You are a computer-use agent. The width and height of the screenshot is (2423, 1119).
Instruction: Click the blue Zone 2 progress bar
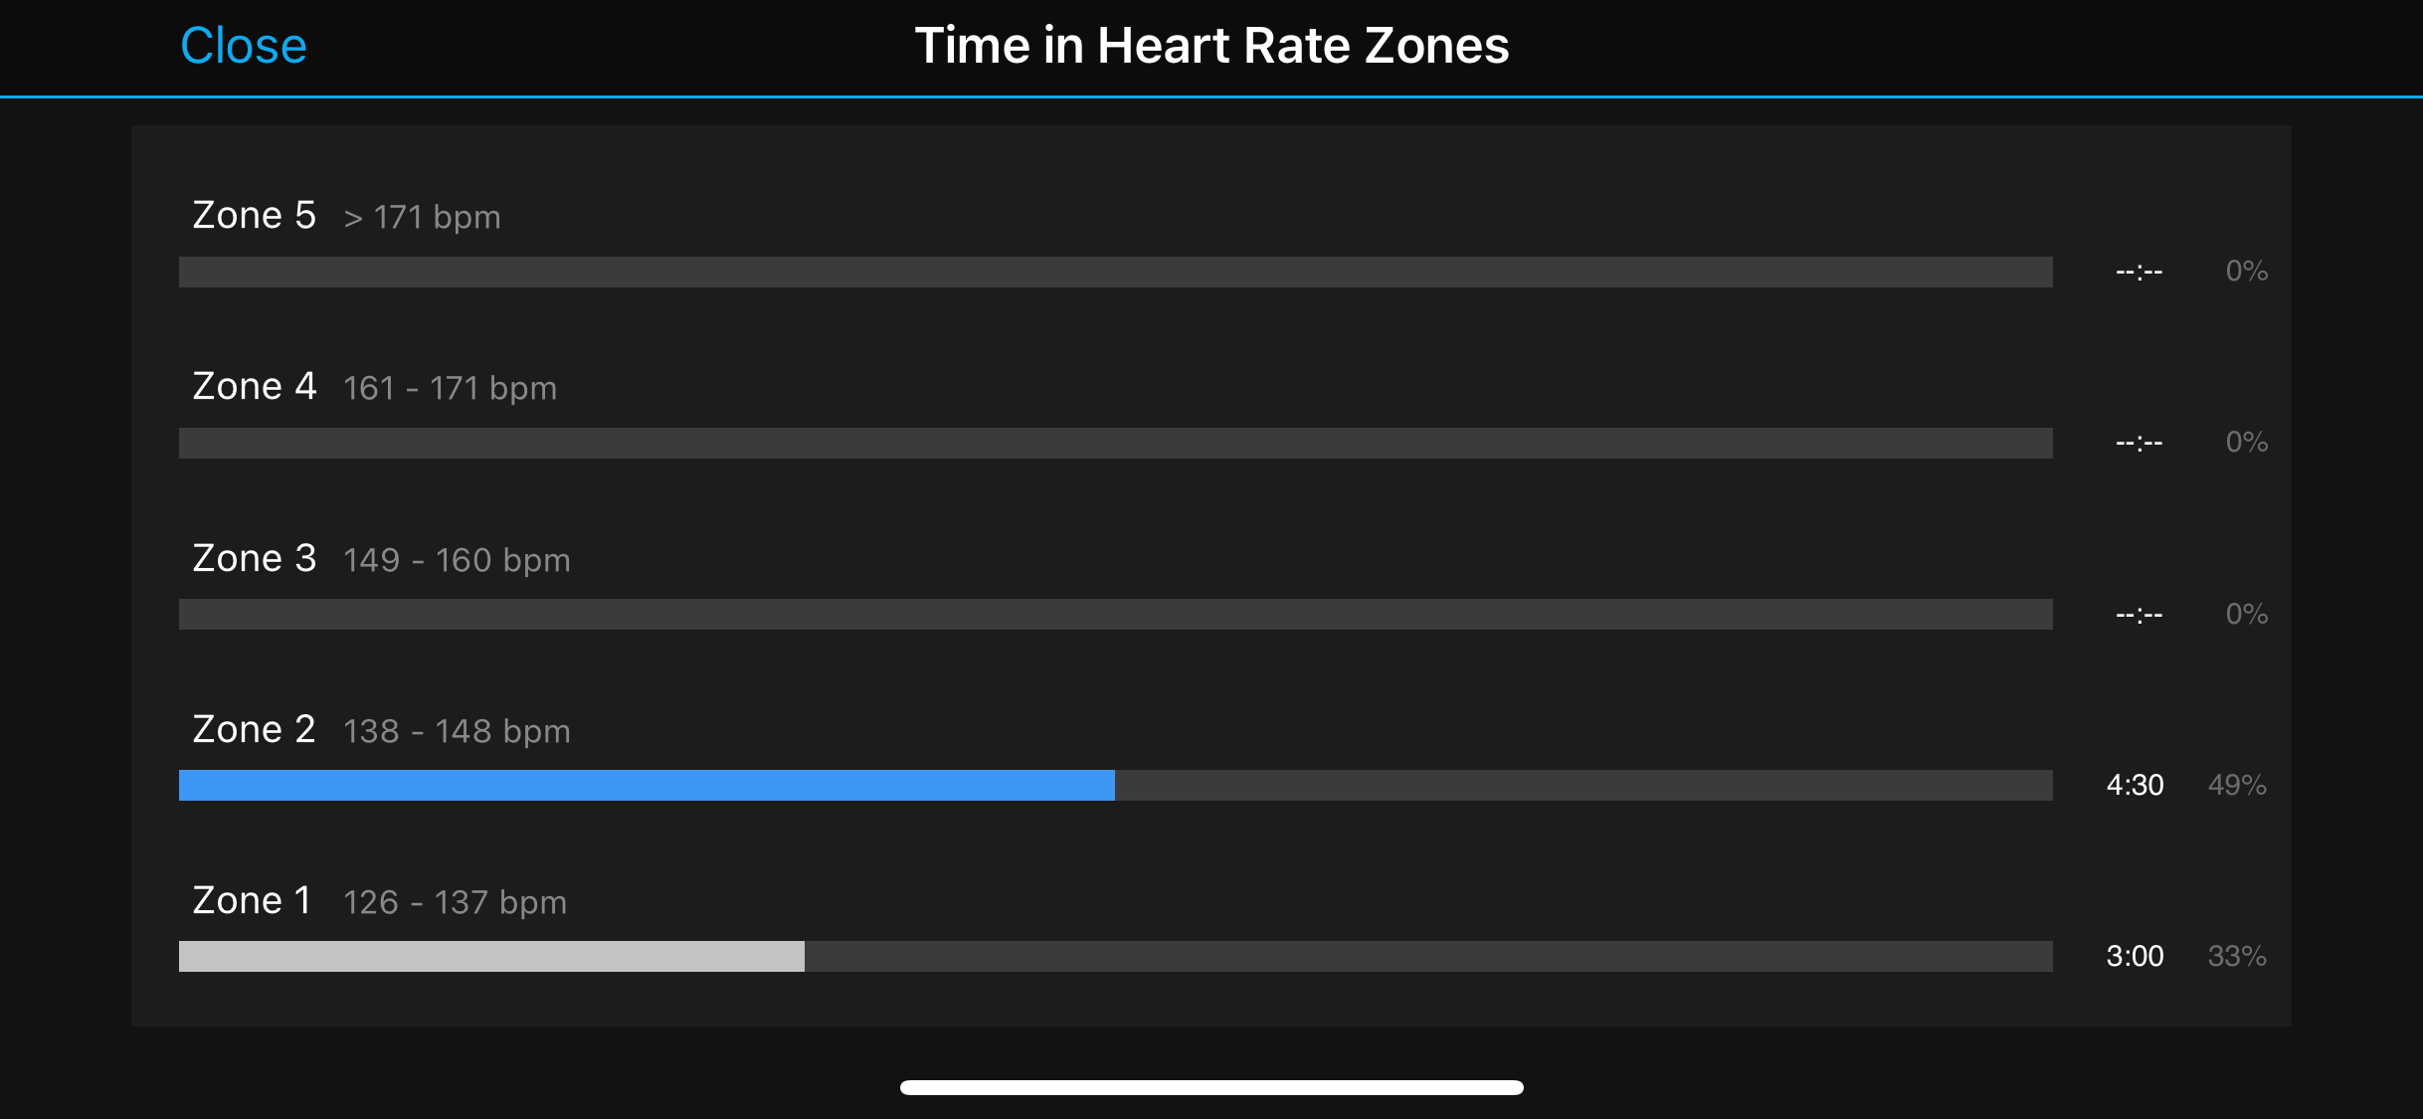coord(647,785)
